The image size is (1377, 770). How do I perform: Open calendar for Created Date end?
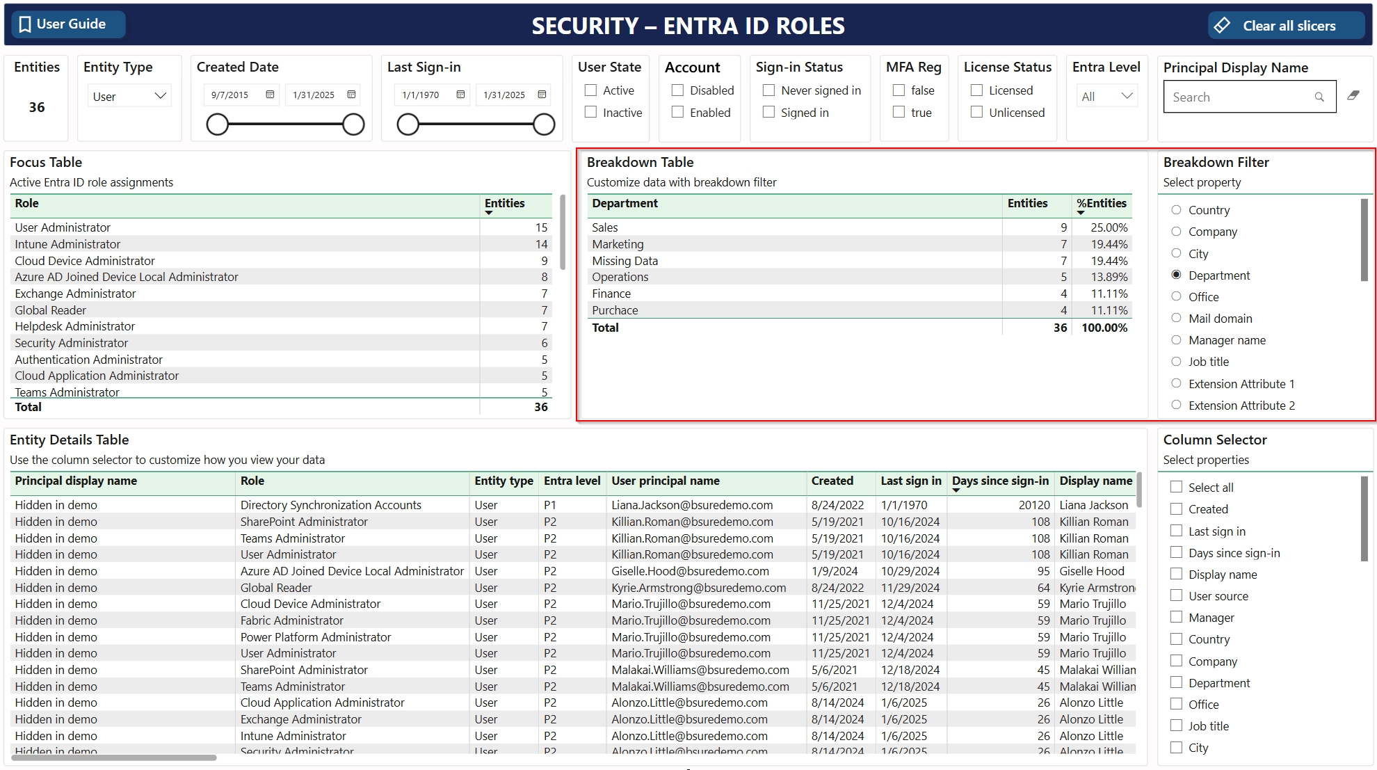click(351, 95)
